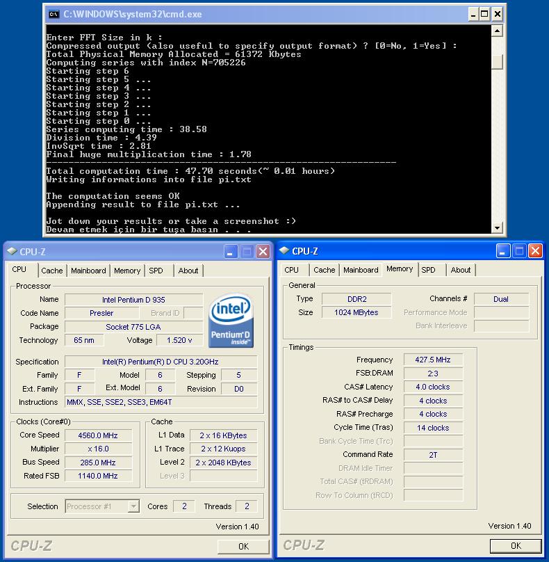Click memory Frequency value 427.5 MHz
The width and height of the screenshot is (549, 562).
(433, 360)
